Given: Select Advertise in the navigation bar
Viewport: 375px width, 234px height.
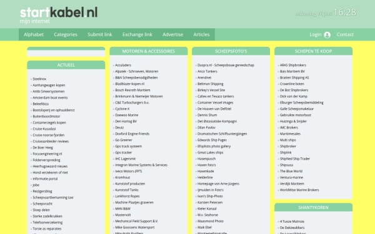Looking at the screenshot, I should coord(172,34).
